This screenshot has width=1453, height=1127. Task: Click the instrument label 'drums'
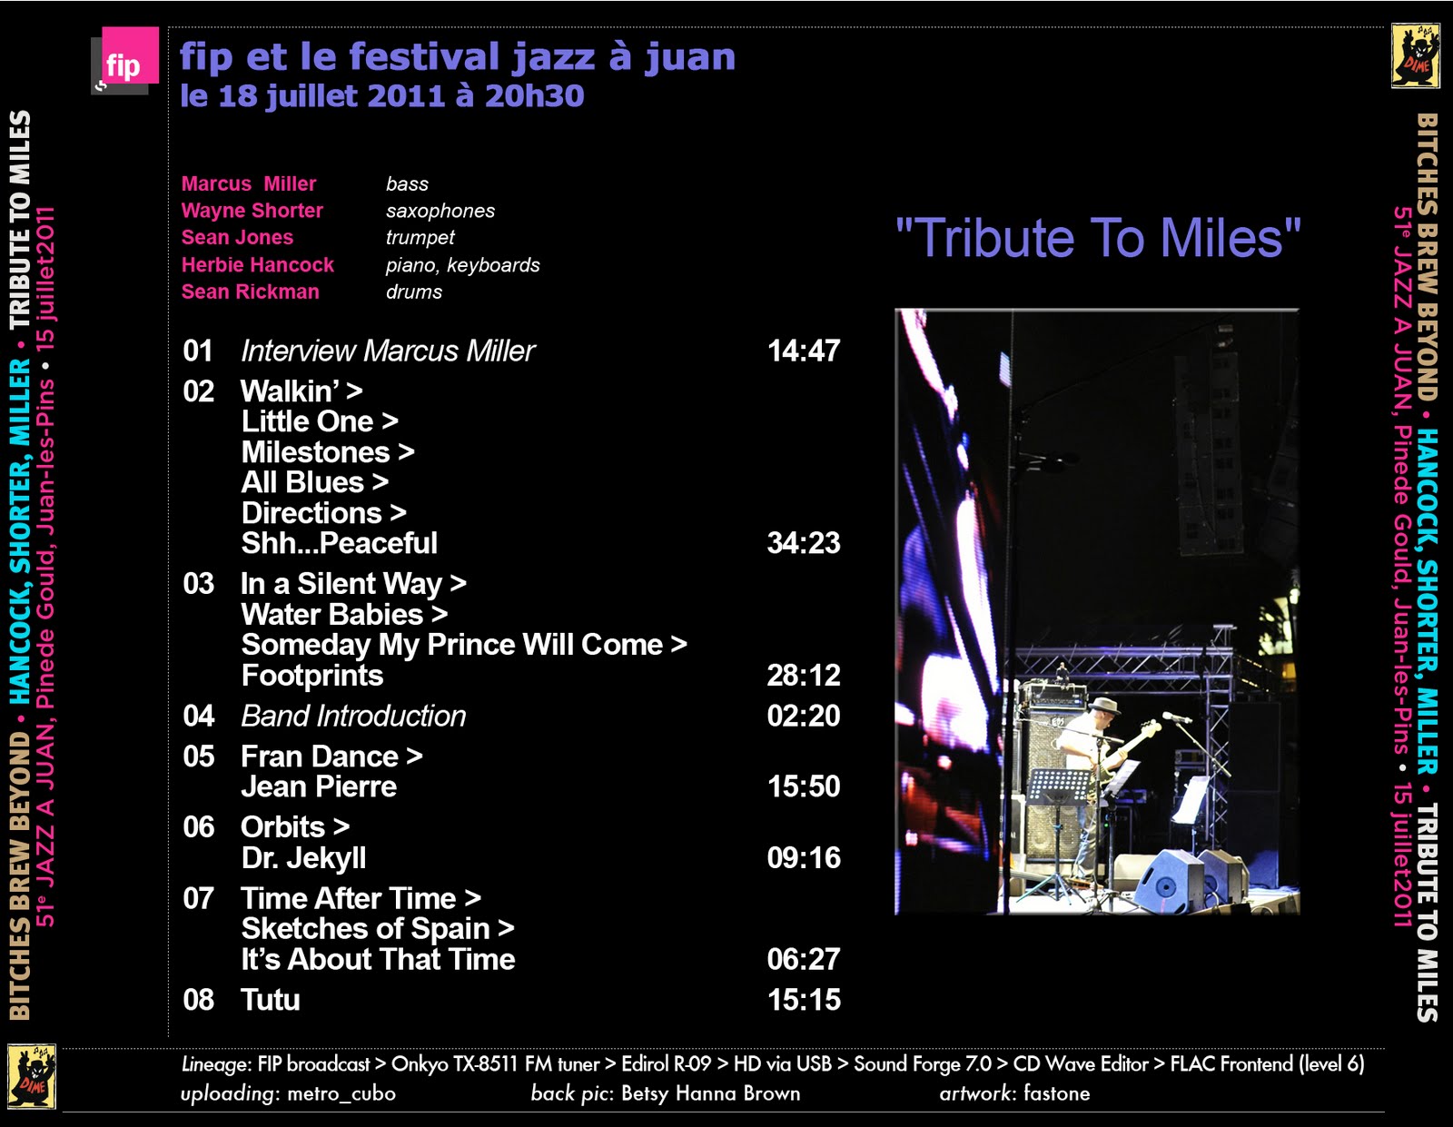click(x=414, y=292)
